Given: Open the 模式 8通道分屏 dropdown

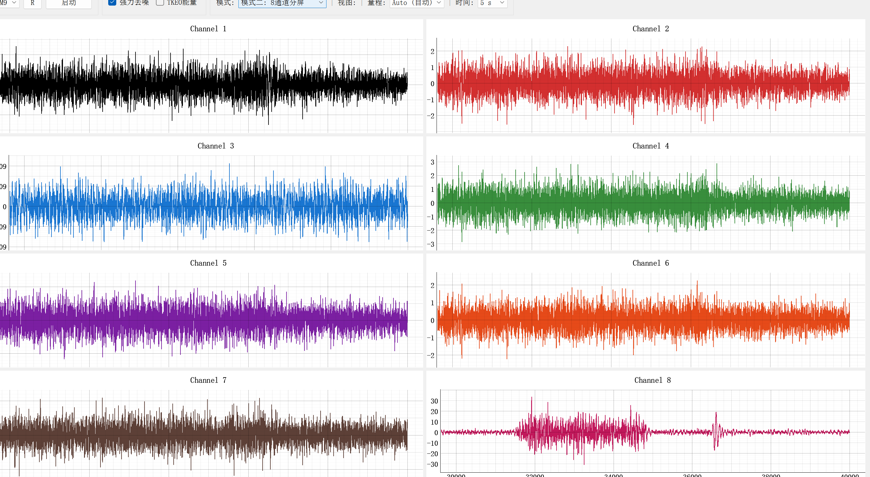Looking at the screenshot, I should tap(282, 3).
